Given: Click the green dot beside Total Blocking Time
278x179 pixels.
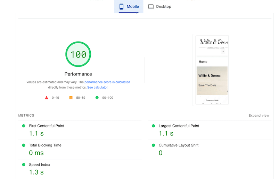Looking at the screenshot, I should pyautogui.click(x=24, y=145).
